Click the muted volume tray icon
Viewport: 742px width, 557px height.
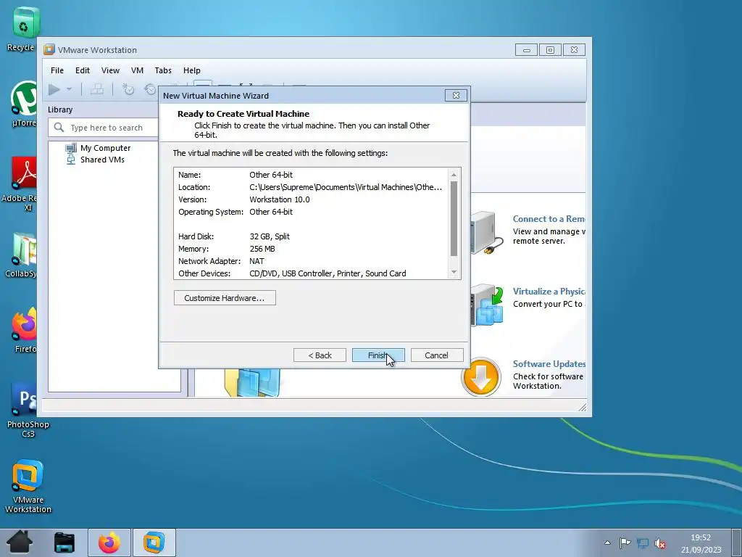pos(659,543)
